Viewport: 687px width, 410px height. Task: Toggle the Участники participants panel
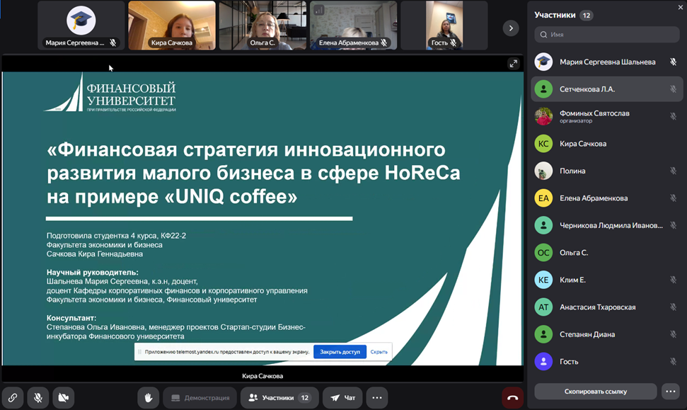click(x=279, y=398)
